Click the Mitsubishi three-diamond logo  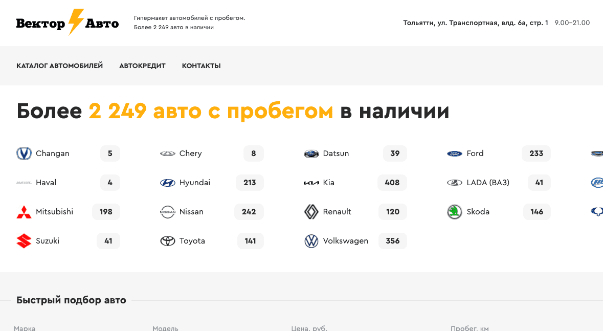24,211
